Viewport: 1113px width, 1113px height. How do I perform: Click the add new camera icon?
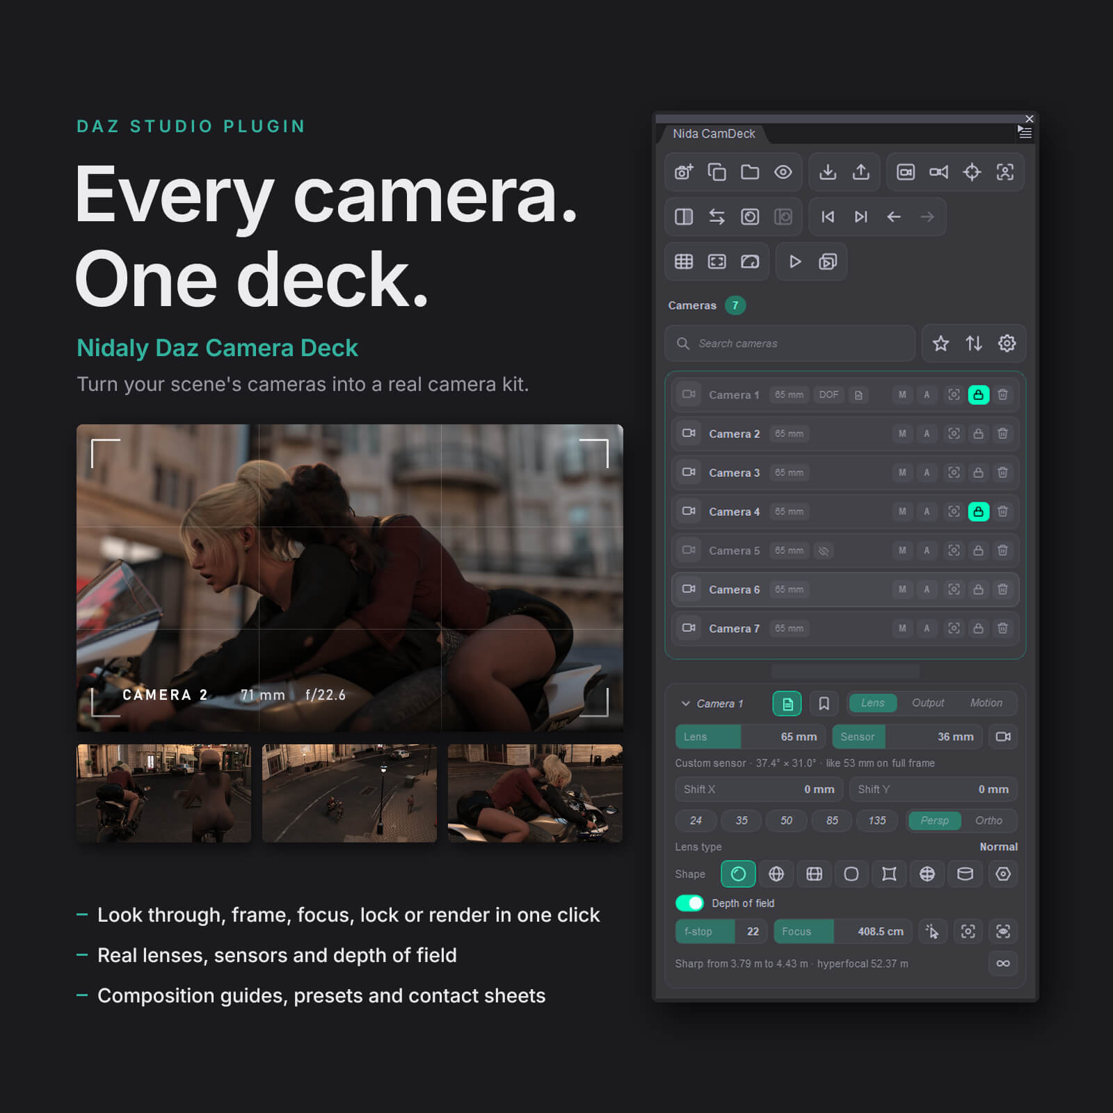coord(684,172)
